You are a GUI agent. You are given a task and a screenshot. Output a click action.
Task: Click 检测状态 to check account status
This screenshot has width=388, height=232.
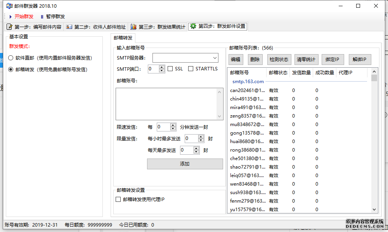(279, 59)
